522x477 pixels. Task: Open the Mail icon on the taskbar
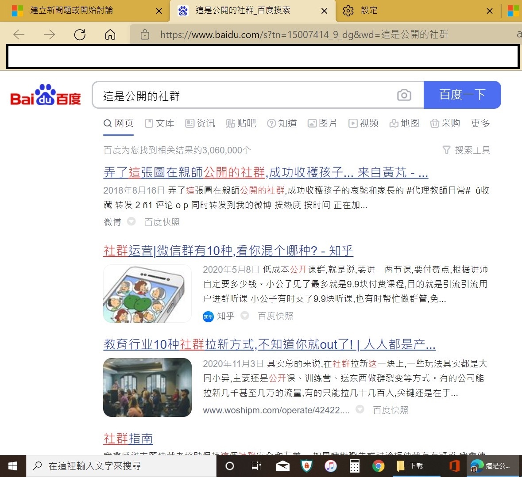282,466
